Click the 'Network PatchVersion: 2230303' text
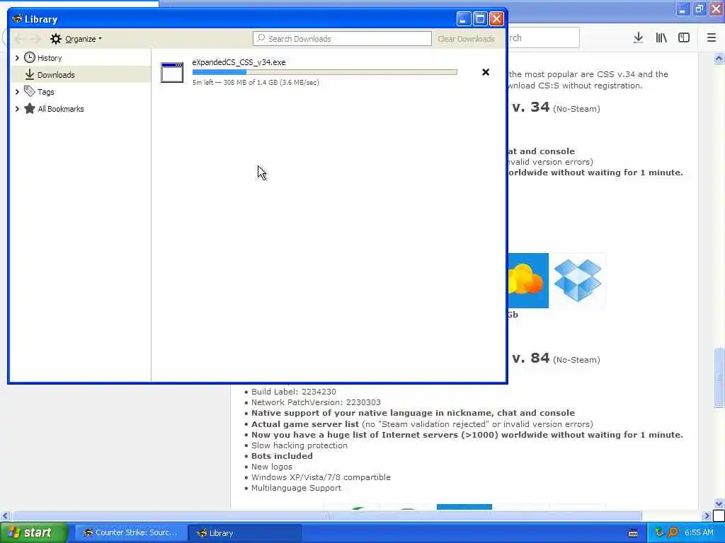The image size is (725, 543). click(x=316, y=402)
